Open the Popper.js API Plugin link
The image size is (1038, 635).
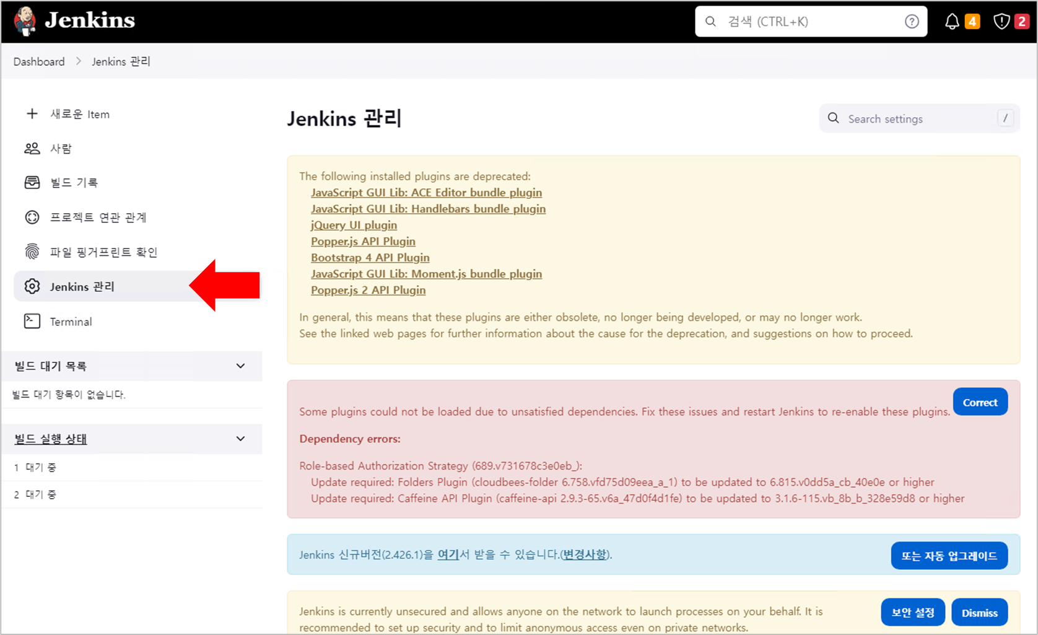(363, 241)
